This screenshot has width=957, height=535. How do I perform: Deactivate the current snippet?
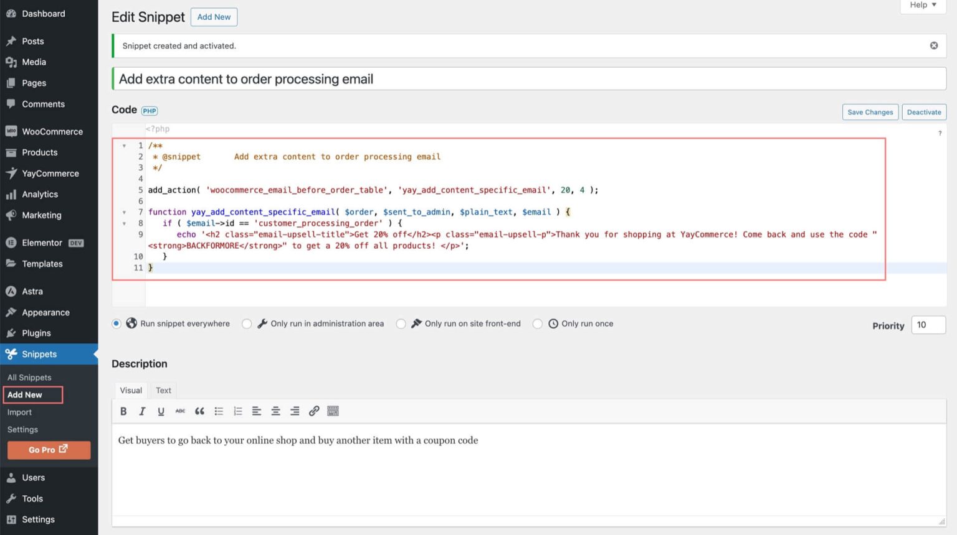pyautogui.click(x=923, y=112)
